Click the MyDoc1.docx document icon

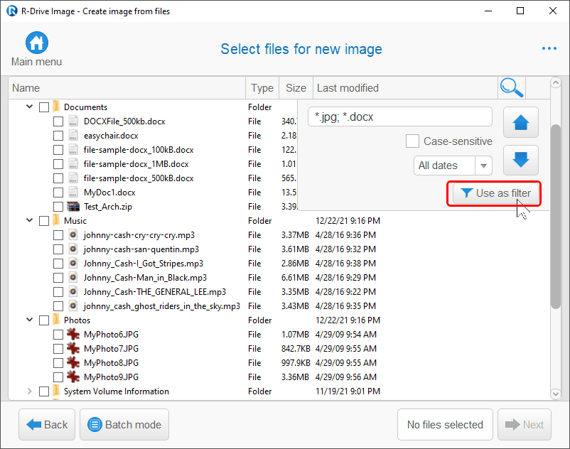[x=73, y=192]
